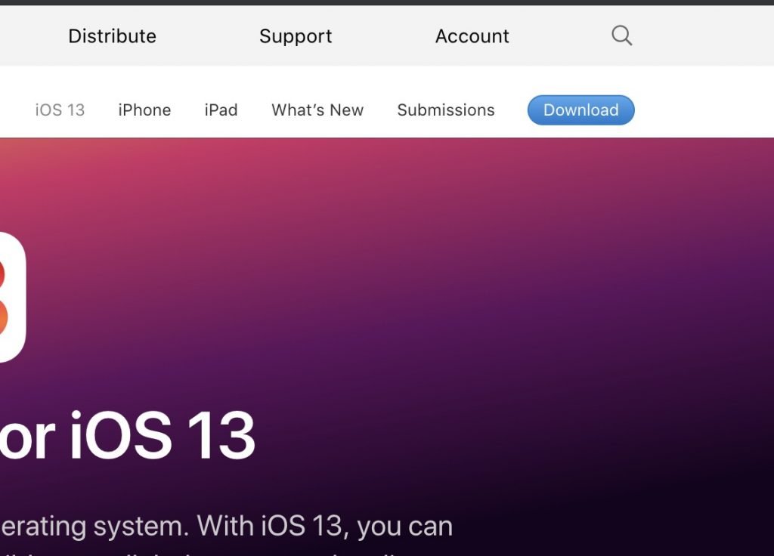Viewport: 774px width, 556px height.
Task: Open the Support menu
Action: pos(296,36)
